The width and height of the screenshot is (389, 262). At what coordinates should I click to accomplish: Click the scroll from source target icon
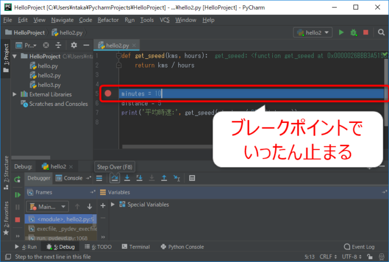tap(46, 45)
